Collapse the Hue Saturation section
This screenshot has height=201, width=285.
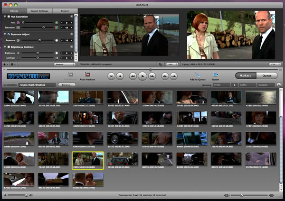click(5, 17)
